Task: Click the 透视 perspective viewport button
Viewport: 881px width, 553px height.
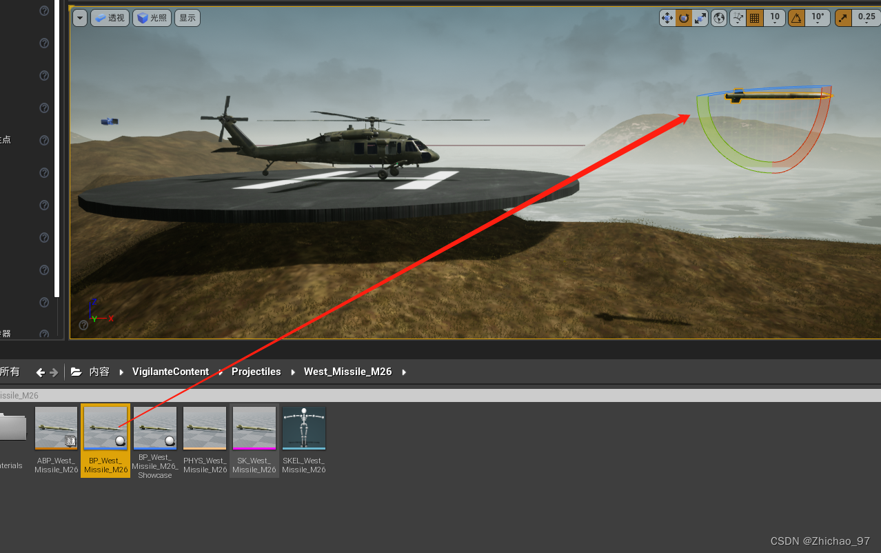Action: coord(110,17)
